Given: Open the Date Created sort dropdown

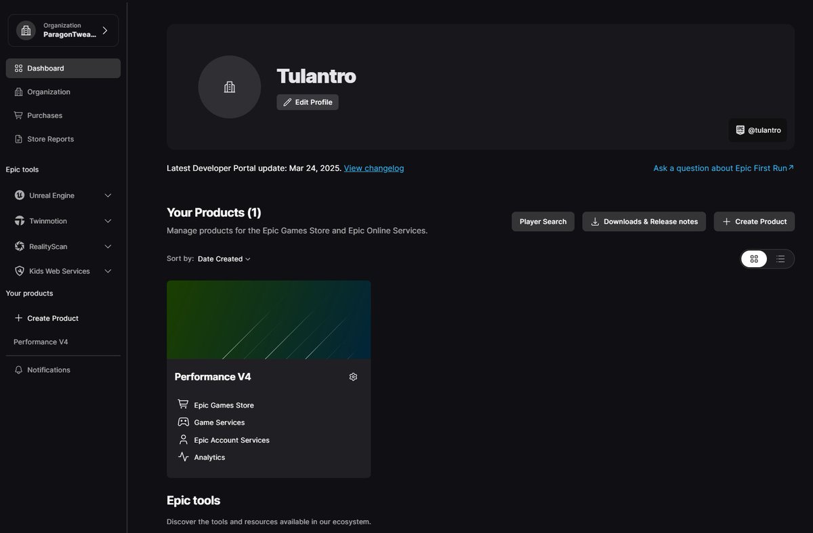Looking at the screenshot, I should 224,259.
